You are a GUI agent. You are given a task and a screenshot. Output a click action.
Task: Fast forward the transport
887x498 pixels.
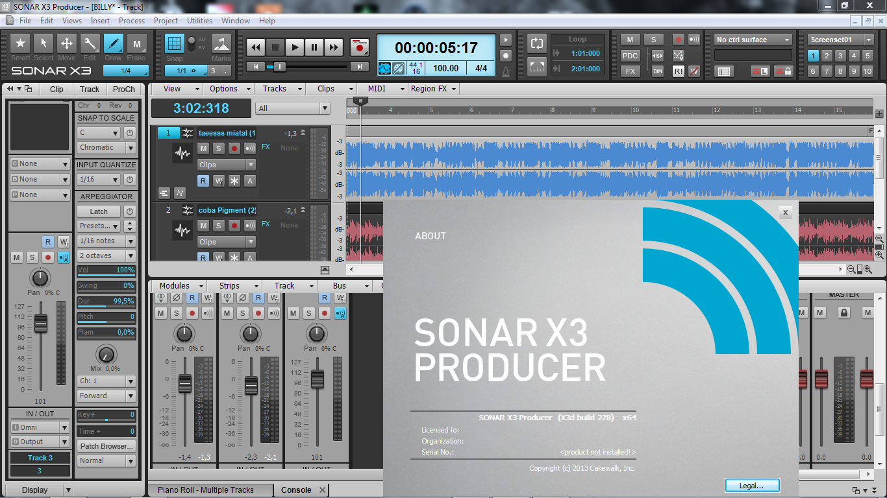pos(334,47)
